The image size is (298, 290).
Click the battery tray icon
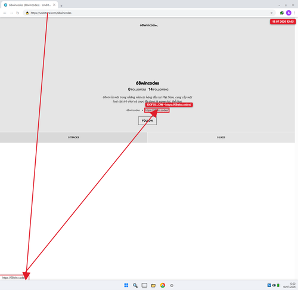(x=278, y=285)
